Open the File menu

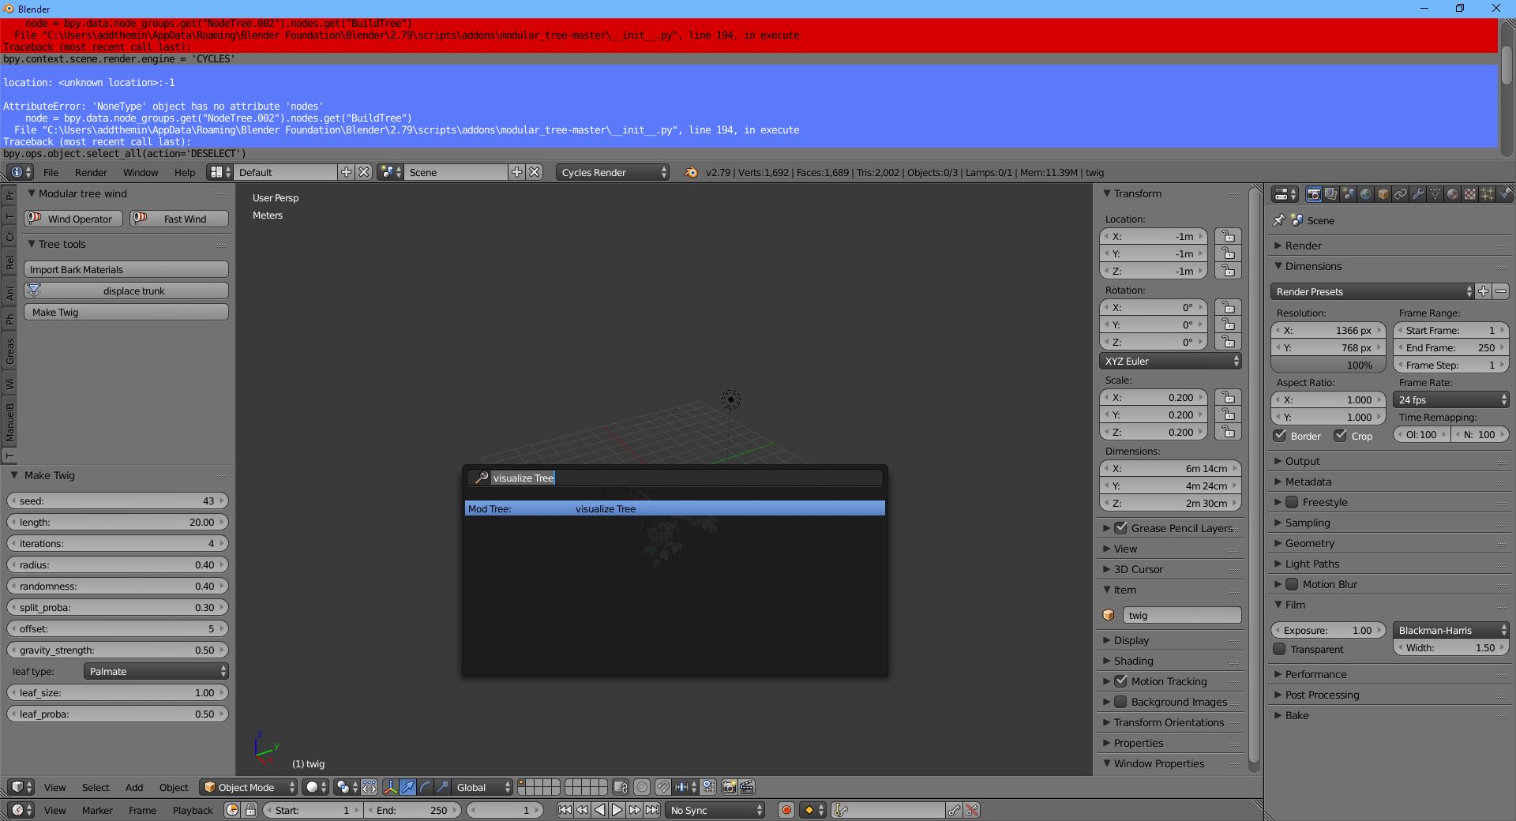[51, 172]
